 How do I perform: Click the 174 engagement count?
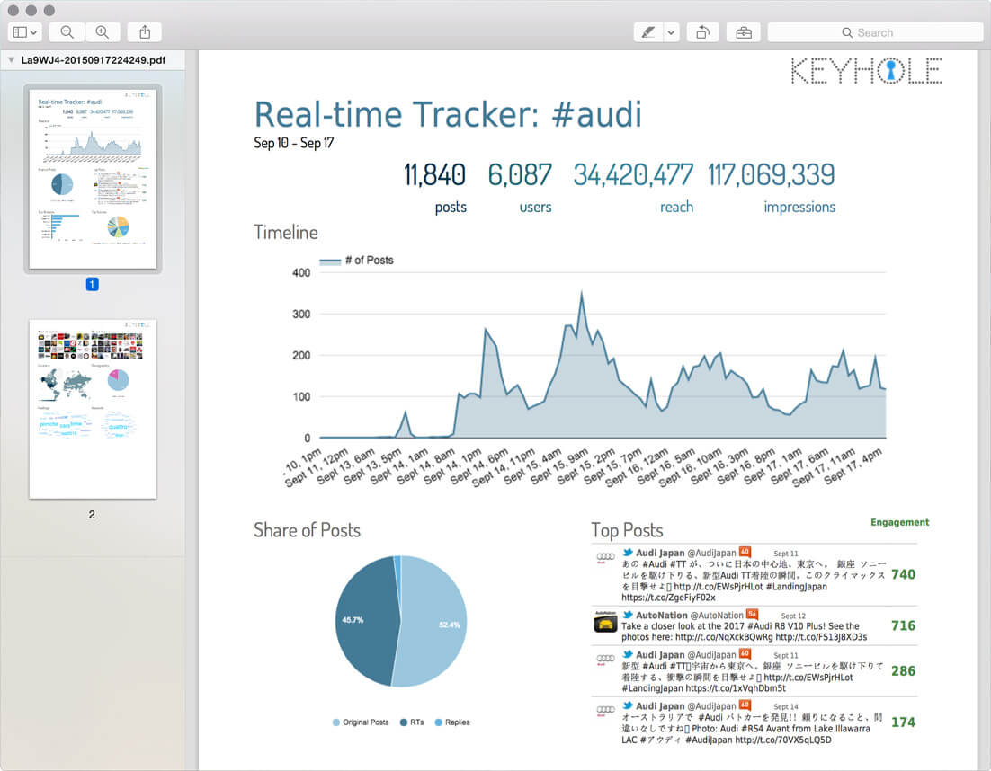click(903, 722)
